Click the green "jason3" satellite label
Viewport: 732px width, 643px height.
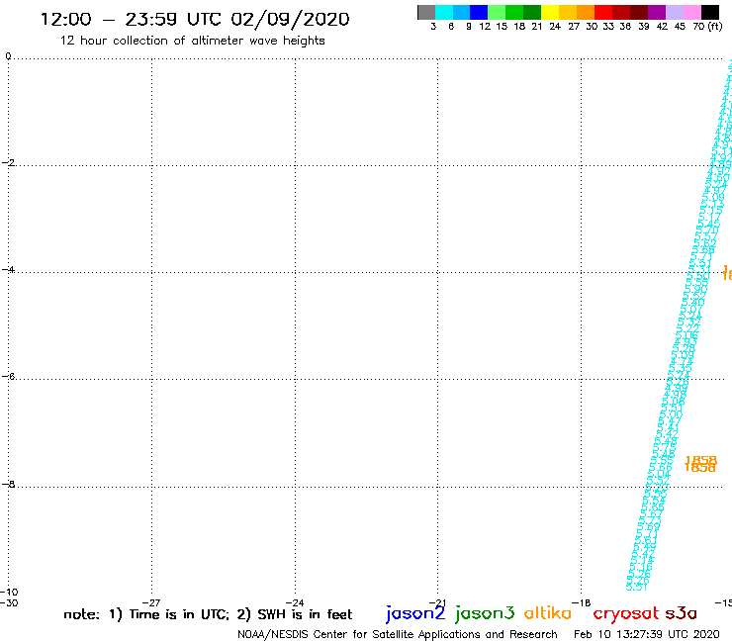coord(485,613)
